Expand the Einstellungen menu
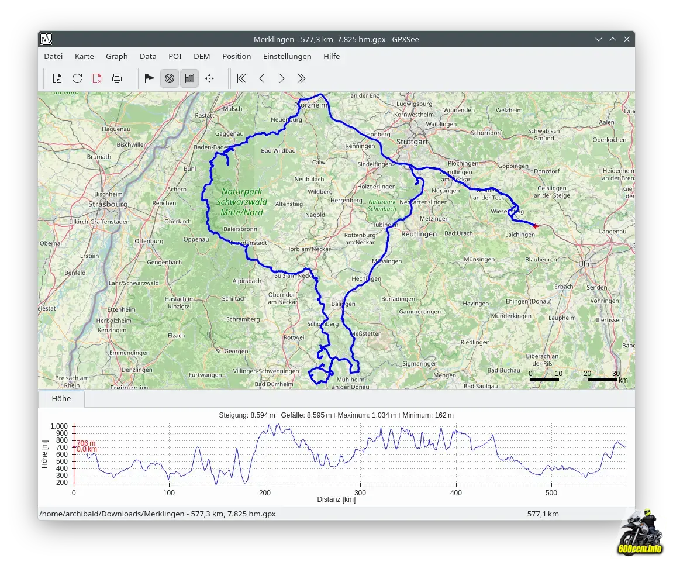Viewport: 673px width, 565px height. tap(287, 57)
